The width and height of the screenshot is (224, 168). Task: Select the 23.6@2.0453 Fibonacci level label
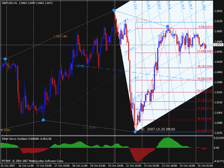pyautogui.click(x=205, y=51)
